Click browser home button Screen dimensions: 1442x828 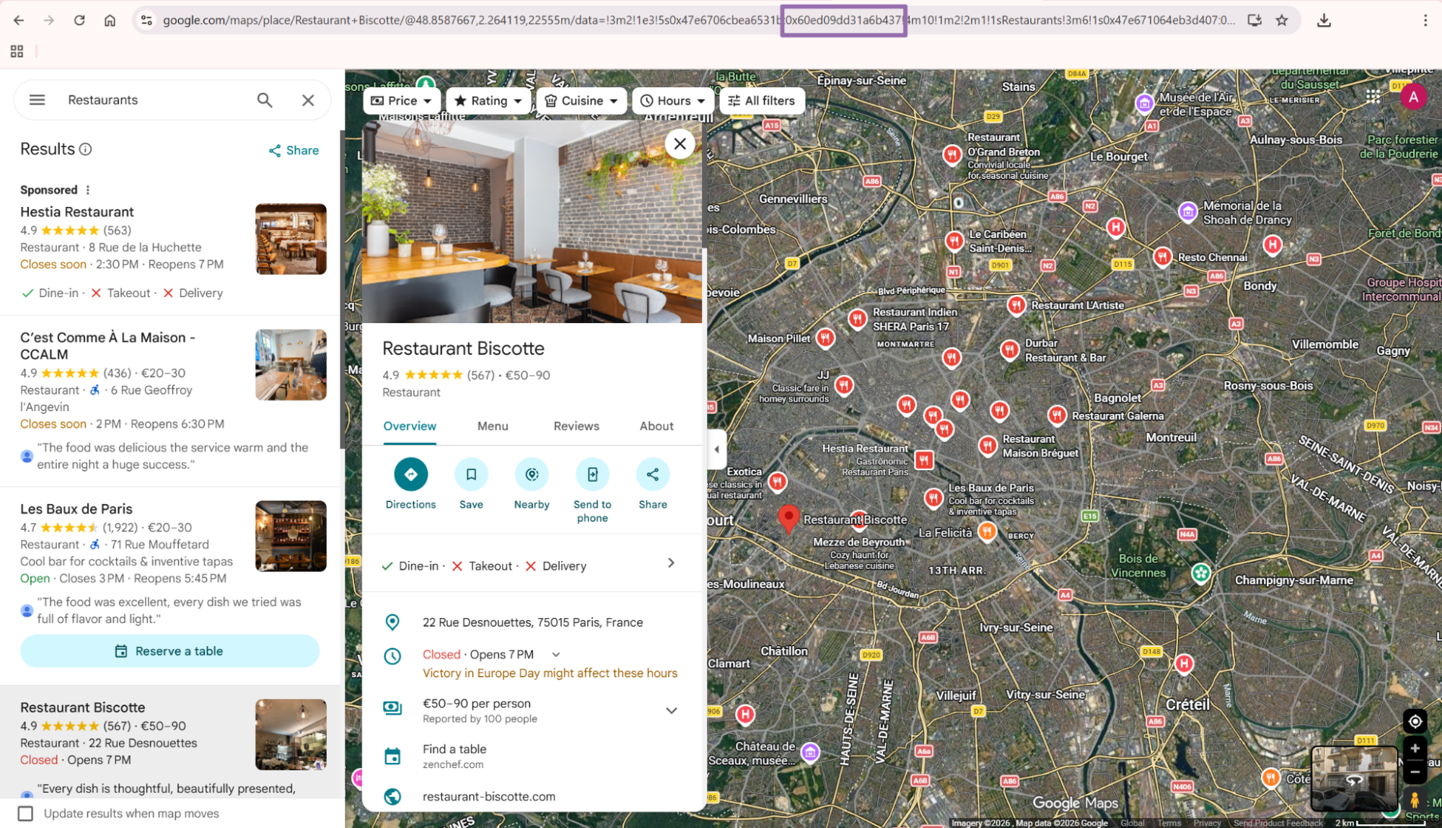110,20
